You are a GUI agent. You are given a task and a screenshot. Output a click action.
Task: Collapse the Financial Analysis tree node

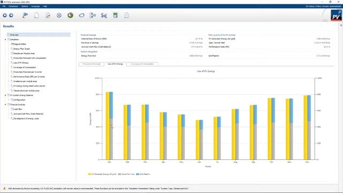pos(5,105)
